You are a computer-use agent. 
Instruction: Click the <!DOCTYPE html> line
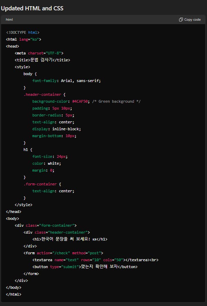pos(23,32)
